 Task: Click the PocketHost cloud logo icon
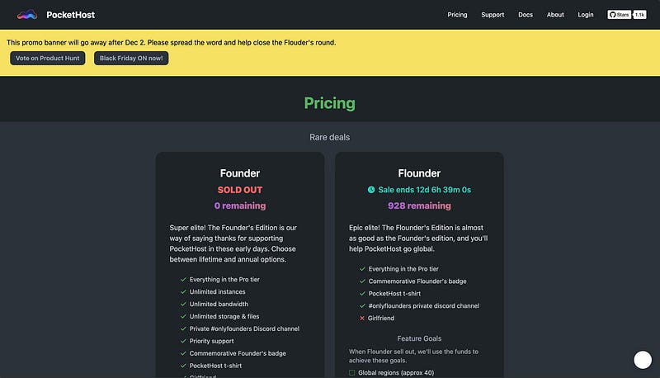[28, 15]
